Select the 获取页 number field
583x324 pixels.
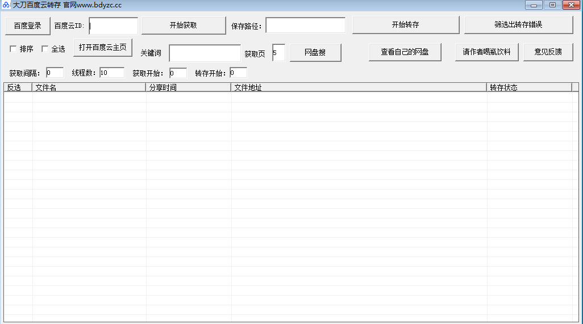(278, 53)
